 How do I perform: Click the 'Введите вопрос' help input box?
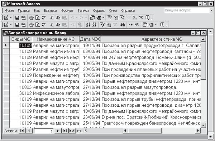[187, 10]
